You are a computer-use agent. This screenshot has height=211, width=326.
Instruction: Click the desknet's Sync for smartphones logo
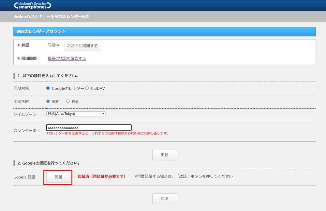click(32, 6)
